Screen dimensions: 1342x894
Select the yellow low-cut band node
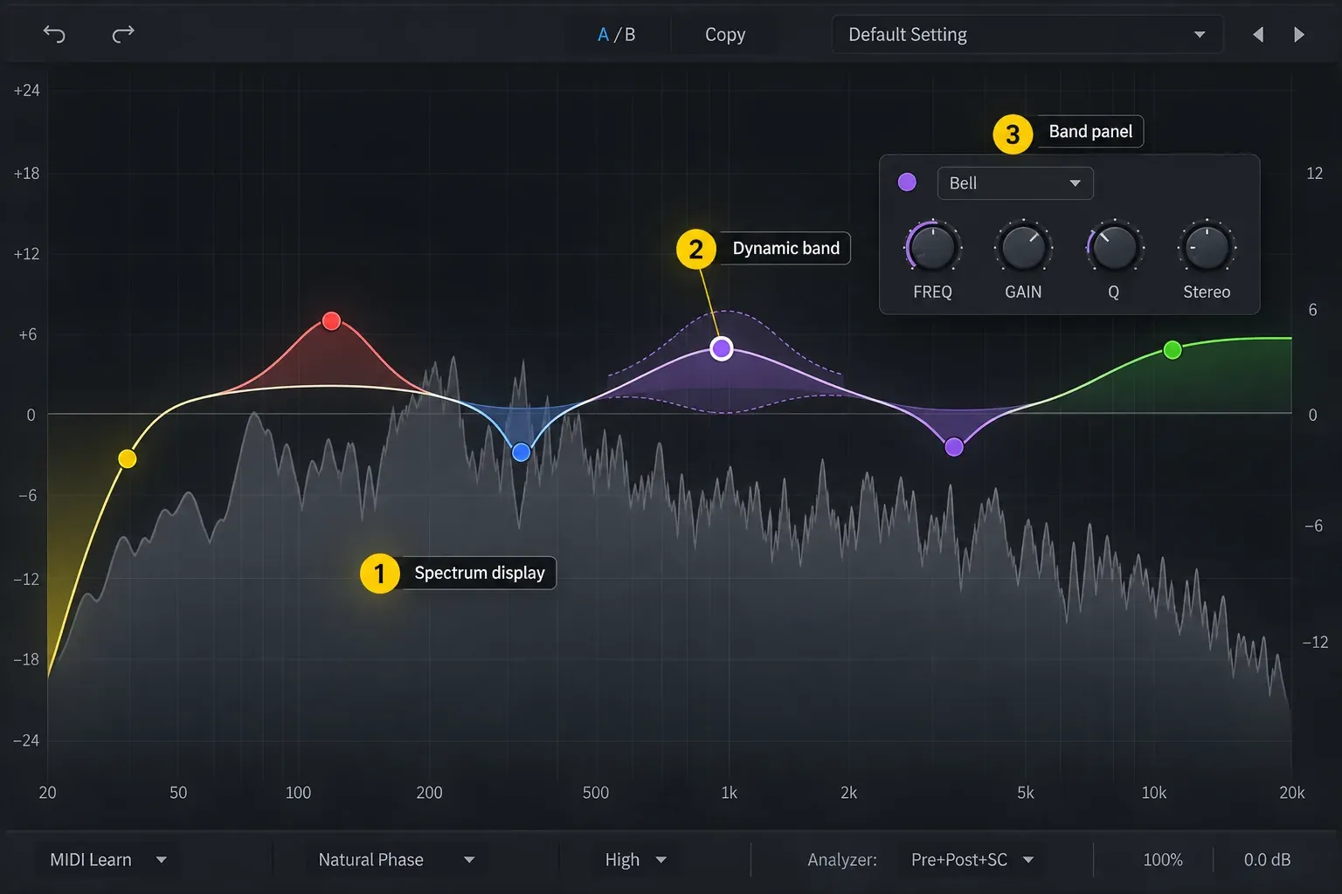tap(128, 458)
